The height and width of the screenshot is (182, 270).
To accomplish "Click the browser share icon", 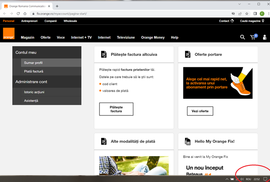I will [x=240, y=14].
